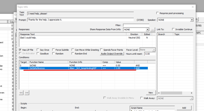The height and width of the screenshot is (111, 204).
Task: Tick the Force Subtitle checkbox
Action: pos(53,50)
